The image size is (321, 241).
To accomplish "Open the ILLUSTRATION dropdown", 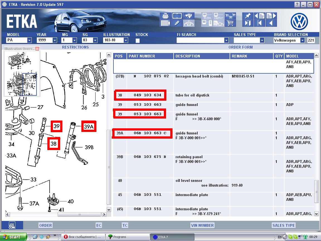I will coord(126,40).
